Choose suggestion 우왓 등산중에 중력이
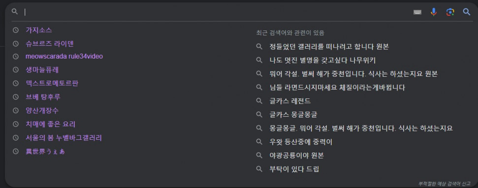This screenshot has width=478, height=188. tap(301, 142)
